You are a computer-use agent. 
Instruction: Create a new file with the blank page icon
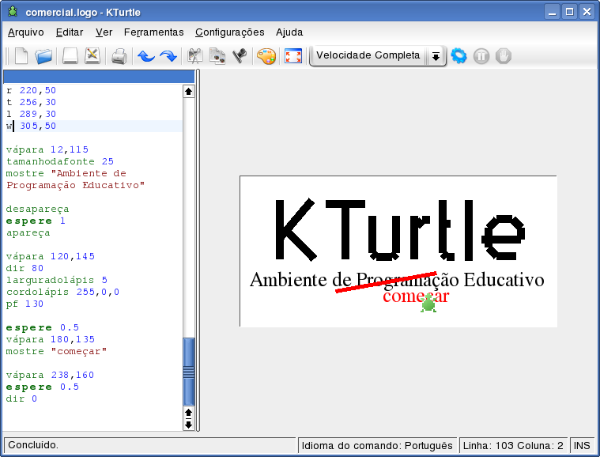pos(21,56)
